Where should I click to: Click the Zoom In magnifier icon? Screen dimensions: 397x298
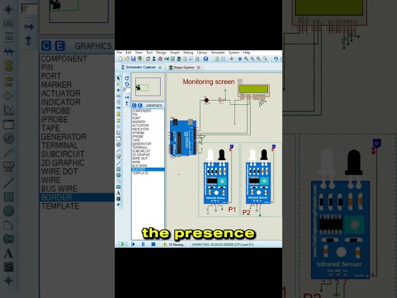[x=246, y=59]
